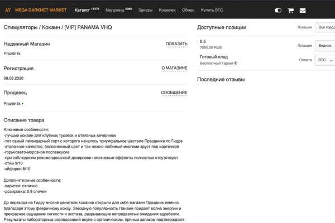Click the triple-slash logo icon
Viewport: 335px width, 223px height.
coord(8,9)
